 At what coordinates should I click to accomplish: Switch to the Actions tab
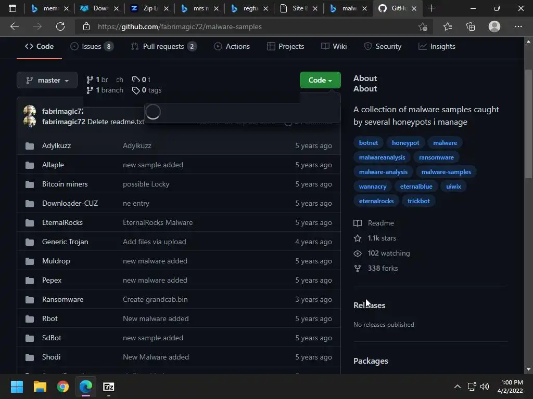coord(232,46)
